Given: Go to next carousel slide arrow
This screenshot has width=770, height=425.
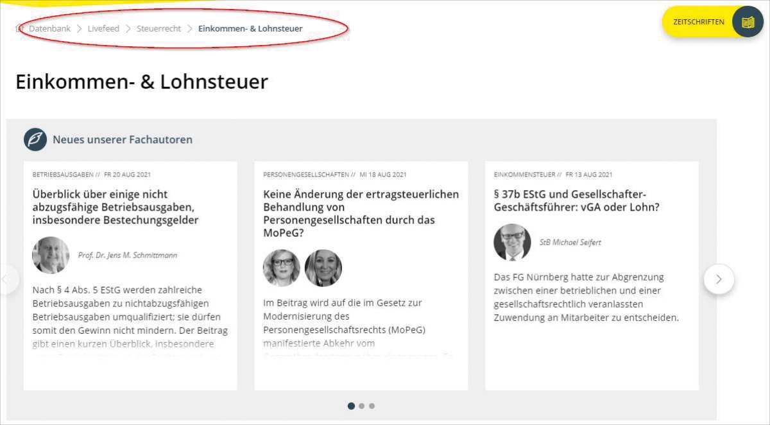Looking at the screenshot, I should [719, 279].
